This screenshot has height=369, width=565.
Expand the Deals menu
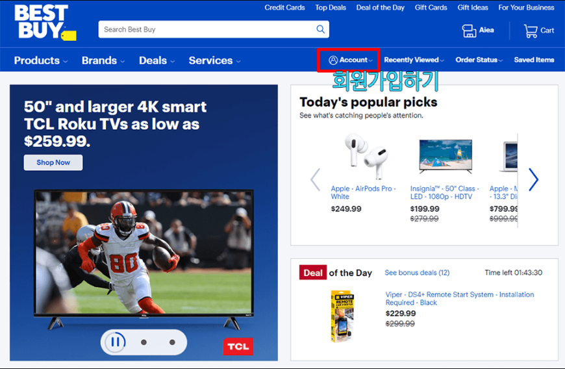tap(157, 60)
